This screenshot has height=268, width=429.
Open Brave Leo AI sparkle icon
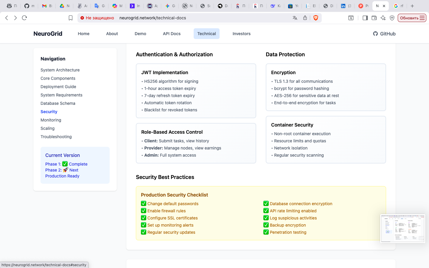pos(383,18)
